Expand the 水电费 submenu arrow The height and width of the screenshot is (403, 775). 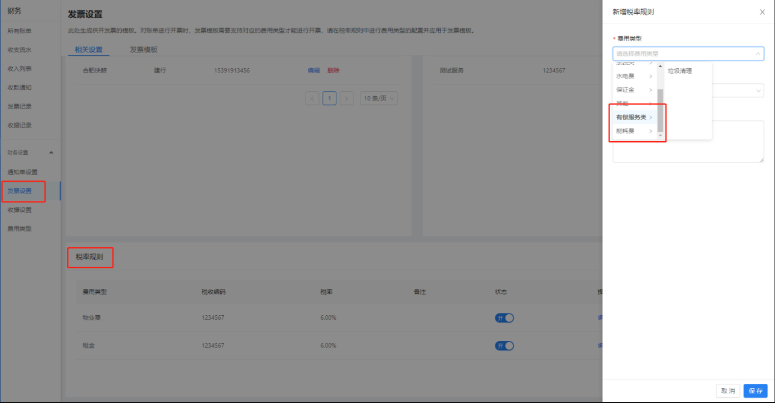tap(650, 76)
